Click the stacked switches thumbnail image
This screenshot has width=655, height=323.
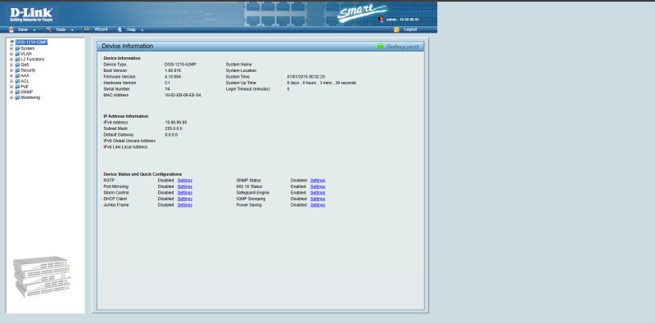[x=42, y=276]
